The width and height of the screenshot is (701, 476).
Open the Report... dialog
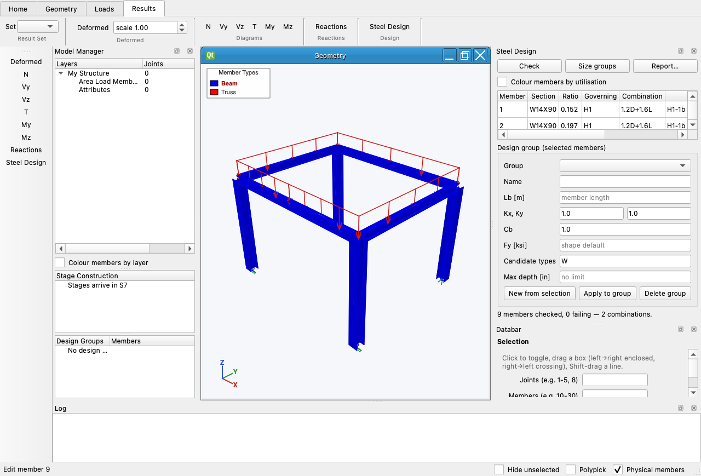[x=665, y=66]
